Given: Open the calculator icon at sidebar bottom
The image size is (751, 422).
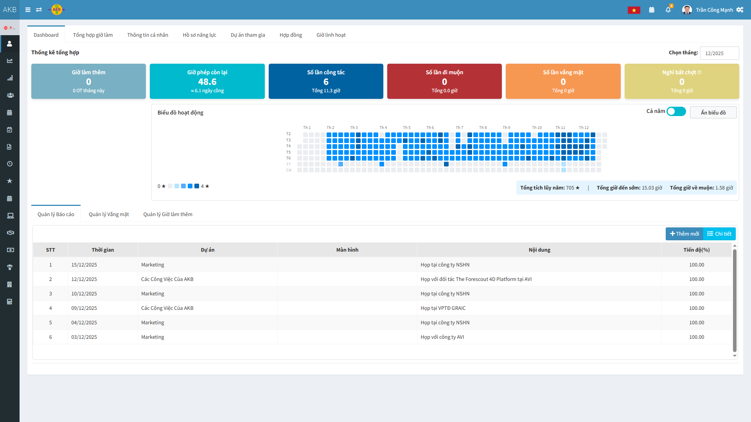Looking at the screenshot, I should click(10, 301).
